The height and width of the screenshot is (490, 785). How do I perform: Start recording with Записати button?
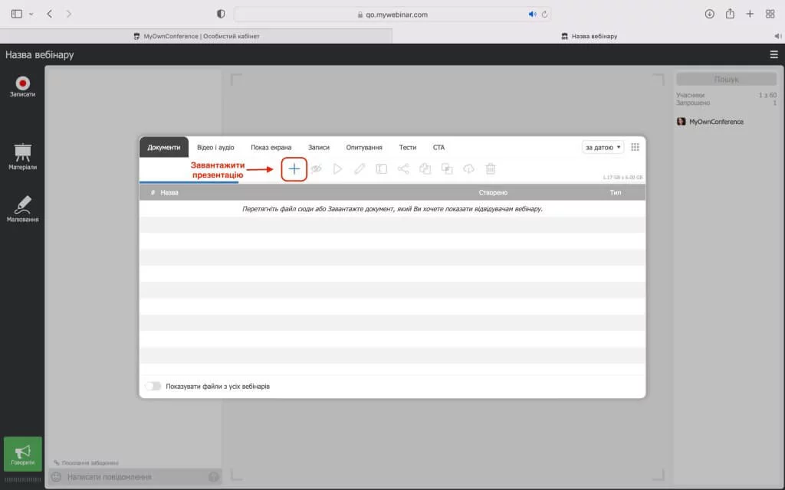coord(23,87)
